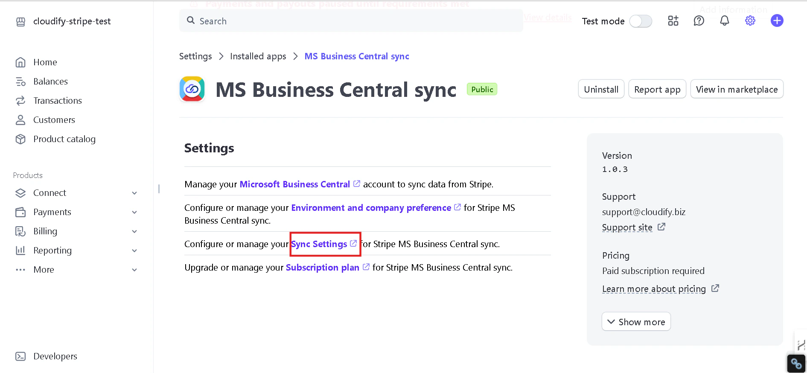Click the Uninstall button
Image resolution: width=807 pixels, height=373 pixels.
click(601, 89)
